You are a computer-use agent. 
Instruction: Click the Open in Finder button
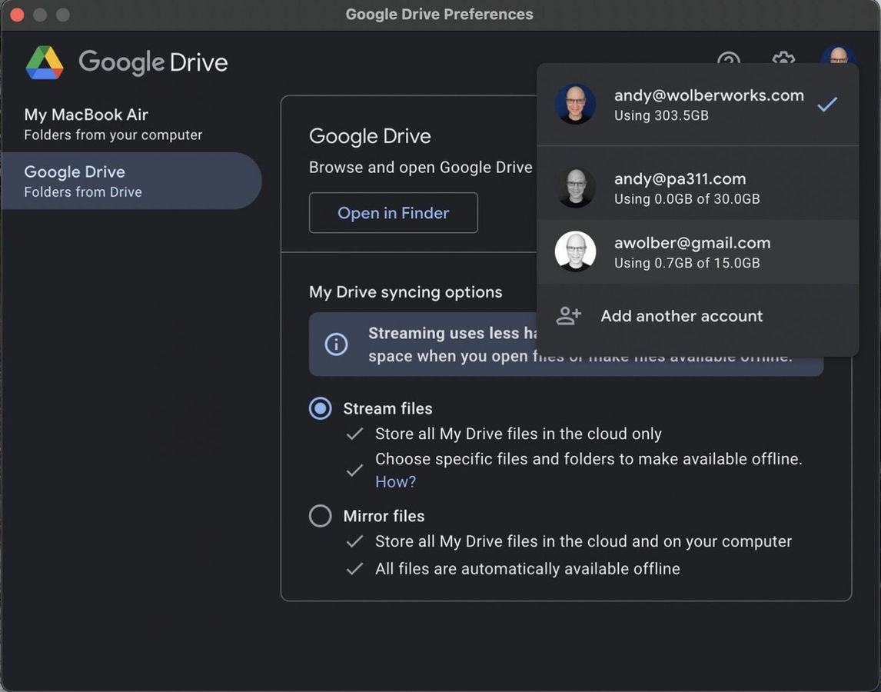[393, 212]
